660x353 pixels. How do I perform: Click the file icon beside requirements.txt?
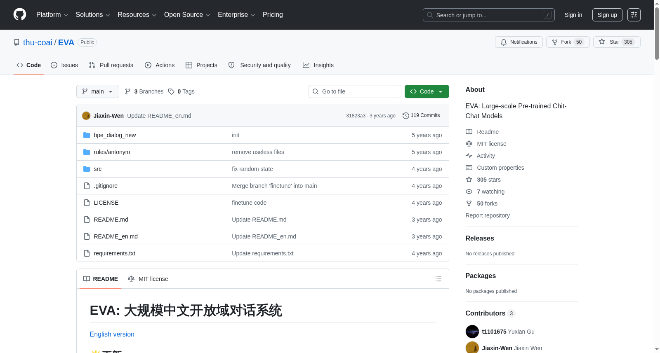87,253
